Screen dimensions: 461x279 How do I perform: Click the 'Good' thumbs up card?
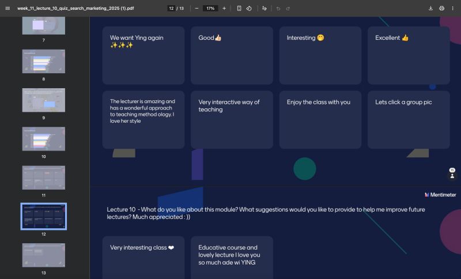tap(232, 55)
